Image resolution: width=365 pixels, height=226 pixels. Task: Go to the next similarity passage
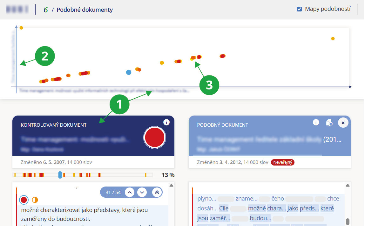[x=142, y=192]
